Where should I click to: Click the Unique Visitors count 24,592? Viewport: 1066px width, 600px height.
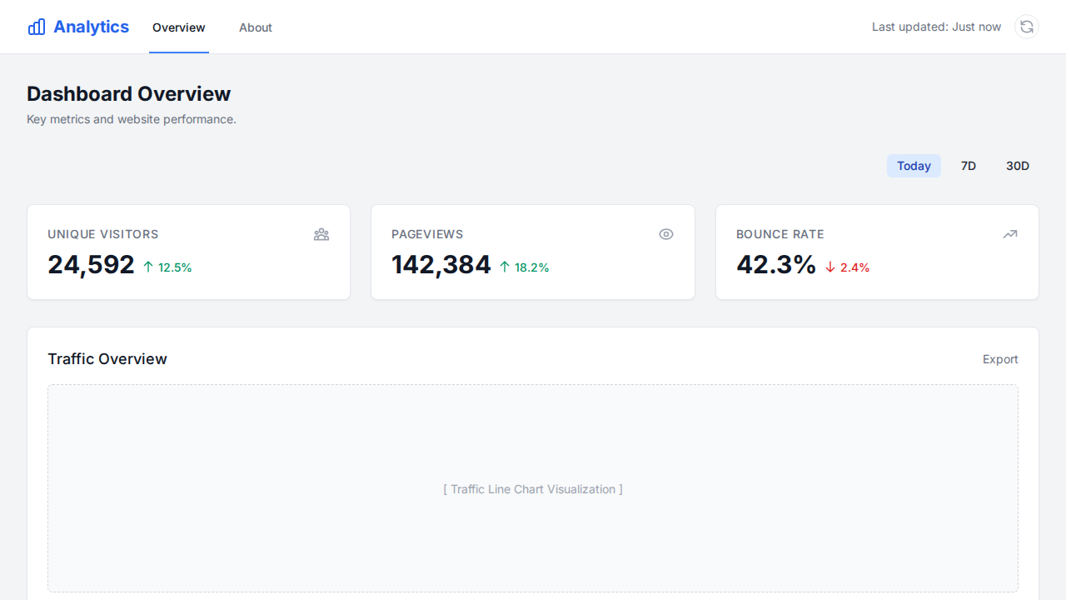(92, 264)
